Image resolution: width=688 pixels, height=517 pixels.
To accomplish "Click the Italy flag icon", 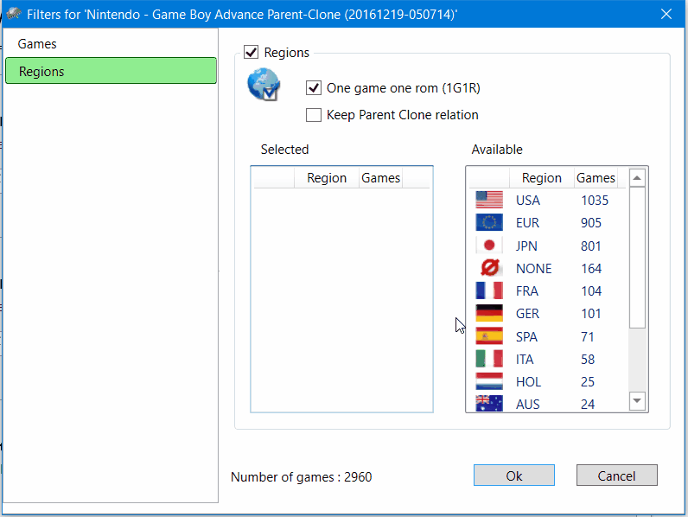I will point(489,359).
